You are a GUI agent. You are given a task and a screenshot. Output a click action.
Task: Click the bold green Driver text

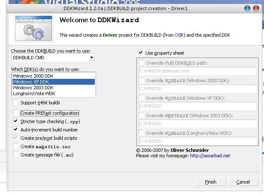pos(110,35)
